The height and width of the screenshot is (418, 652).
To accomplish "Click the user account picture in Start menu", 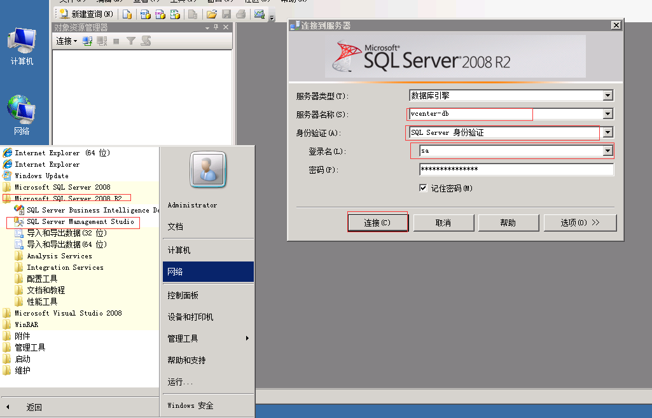I will pyautogui.click(x=208, y=169).
